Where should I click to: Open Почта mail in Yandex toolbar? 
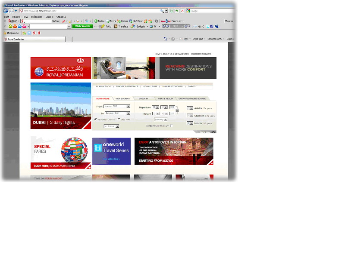coord(111,21)
